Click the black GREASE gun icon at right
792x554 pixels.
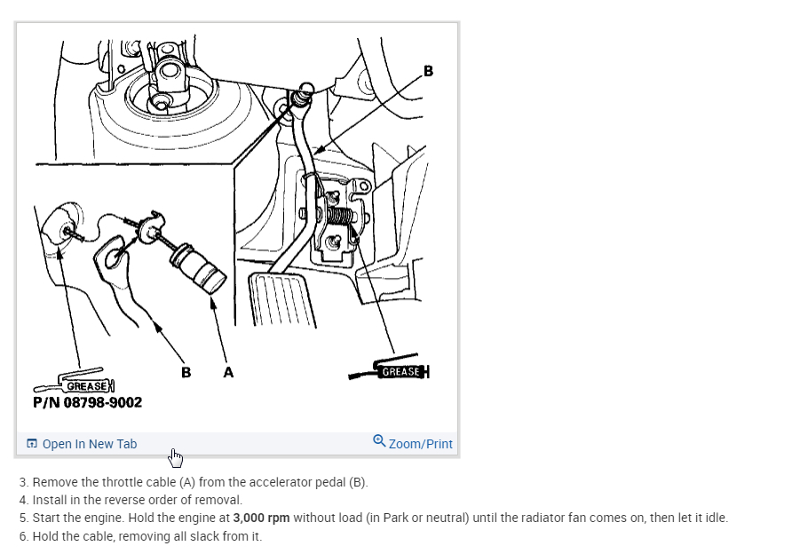coord(388,368)
